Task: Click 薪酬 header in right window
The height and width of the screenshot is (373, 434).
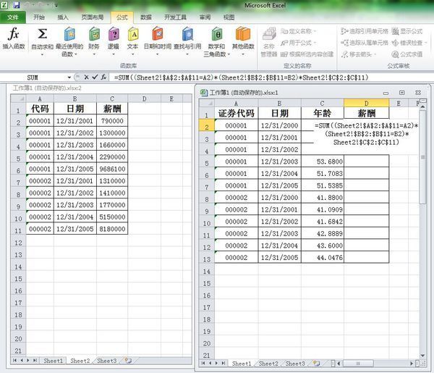Action: tap(367, 113)
